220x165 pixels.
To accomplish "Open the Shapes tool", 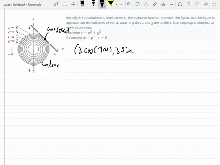I will (x=129, y=4).
